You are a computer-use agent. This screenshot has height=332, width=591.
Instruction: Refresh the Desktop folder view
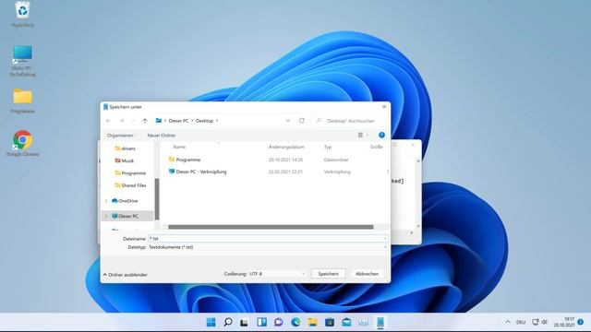coord(302,121)
